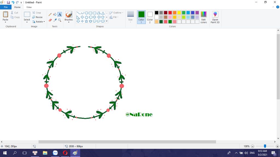Select the Color picker eyedropper tool
This screenshot has height=157, width=280.
[55, 20]
